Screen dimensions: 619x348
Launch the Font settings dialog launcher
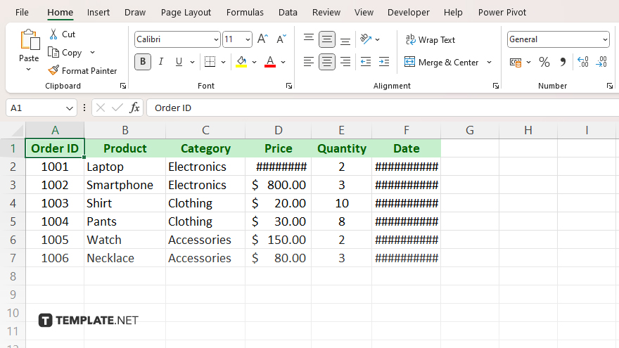[289, 86]
